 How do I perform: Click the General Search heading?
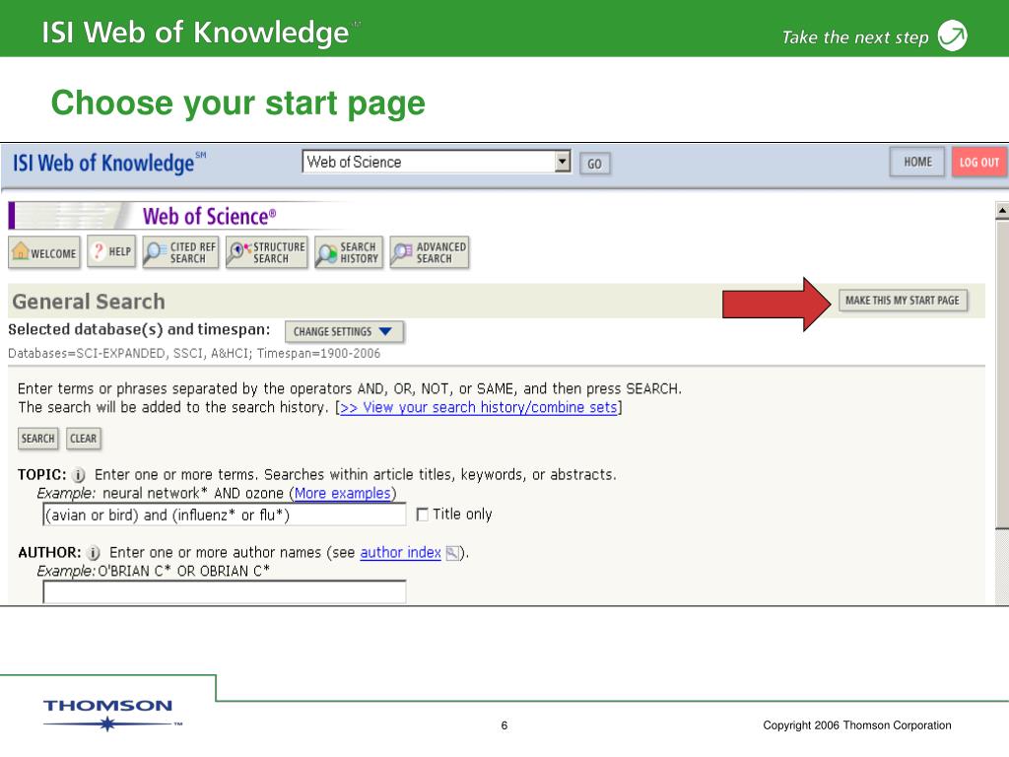pos(89,302)
